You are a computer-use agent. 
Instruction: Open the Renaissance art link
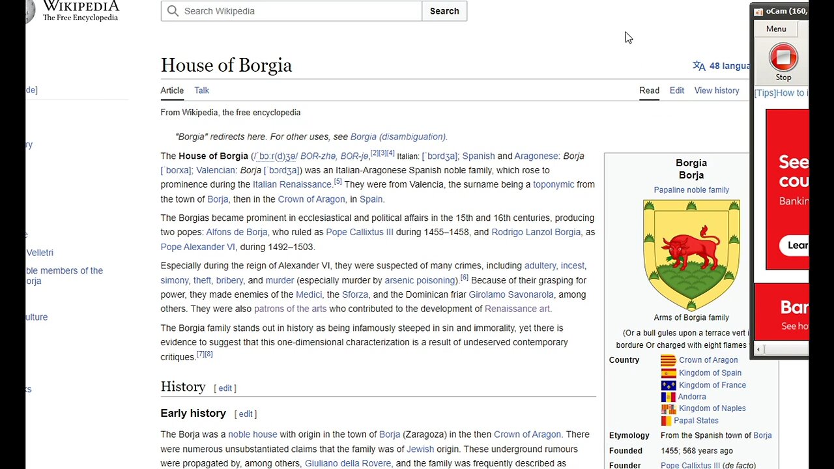[x=518, y=309]
